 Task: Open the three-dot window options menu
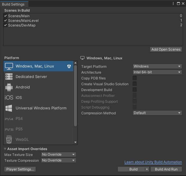[173, 3]
